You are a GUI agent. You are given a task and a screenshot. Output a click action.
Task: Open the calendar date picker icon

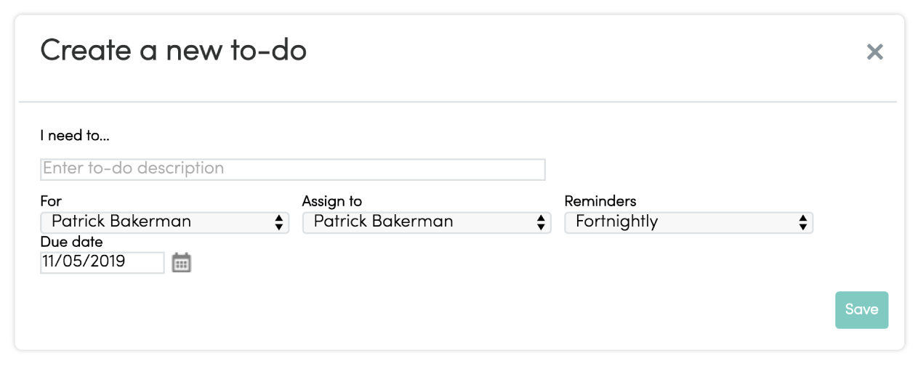[x=181, y=262]
